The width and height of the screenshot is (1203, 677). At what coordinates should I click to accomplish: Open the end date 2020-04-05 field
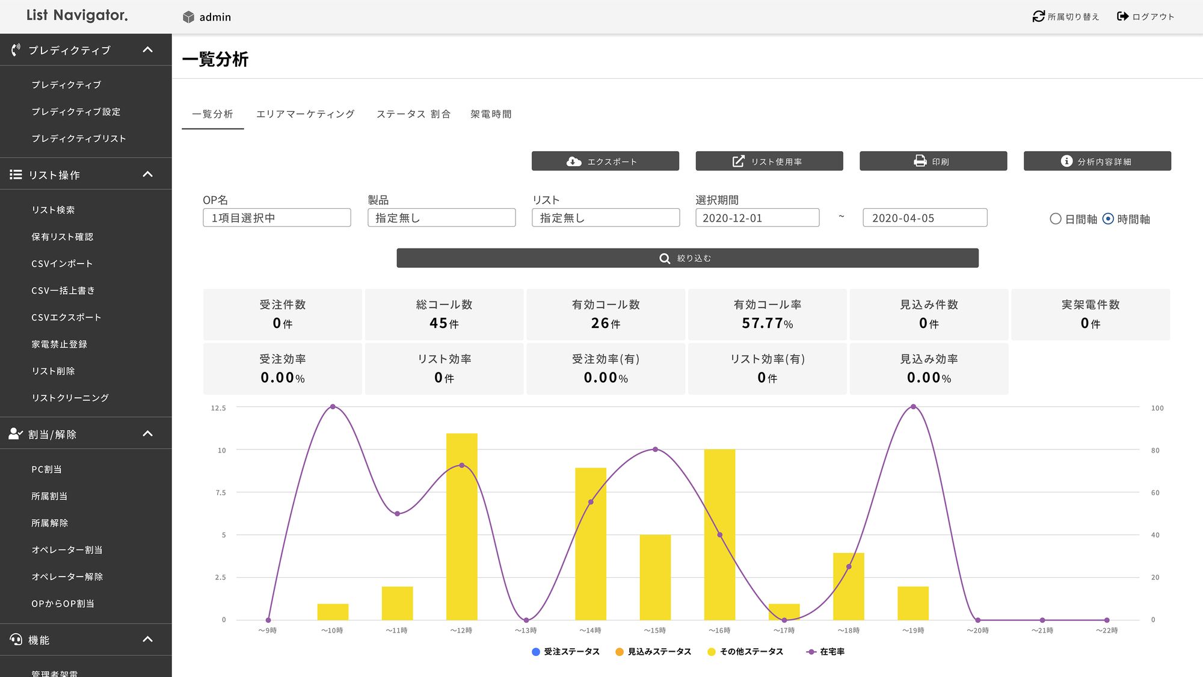[x=925, y=218]
